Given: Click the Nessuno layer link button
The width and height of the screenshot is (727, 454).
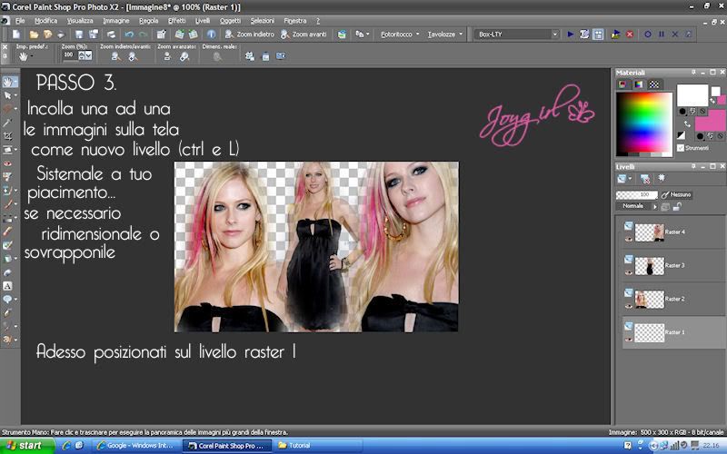Looking at the screenshot, I should (x=676, y=195).
